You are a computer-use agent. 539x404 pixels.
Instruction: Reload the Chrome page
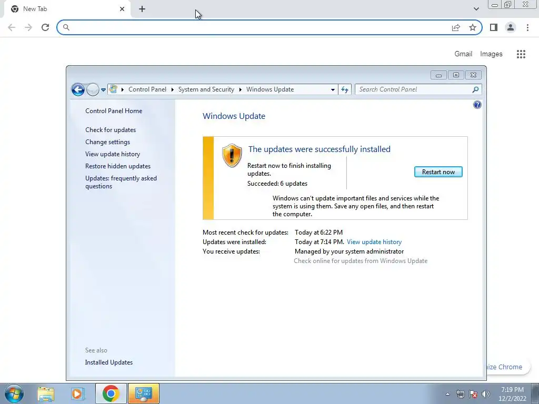[x=45, y=27]
